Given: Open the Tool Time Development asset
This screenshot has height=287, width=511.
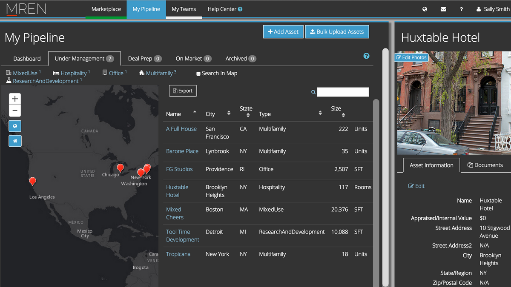Looking at the screenshot, I should pyautogui.click(x=183, y=236).
